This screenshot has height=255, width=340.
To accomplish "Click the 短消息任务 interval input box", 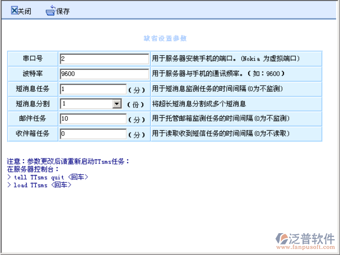I will point(91,89).
